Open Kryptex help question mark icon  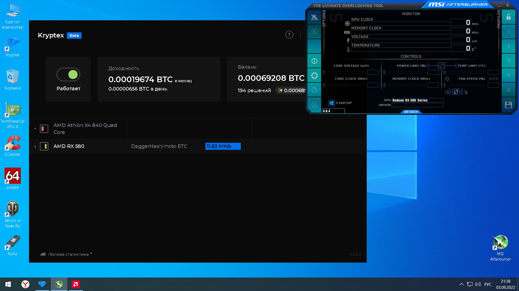tap(289, 35)
